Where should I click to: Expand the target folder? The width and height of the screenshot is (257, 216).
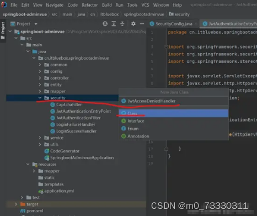(x=16, y=204)
